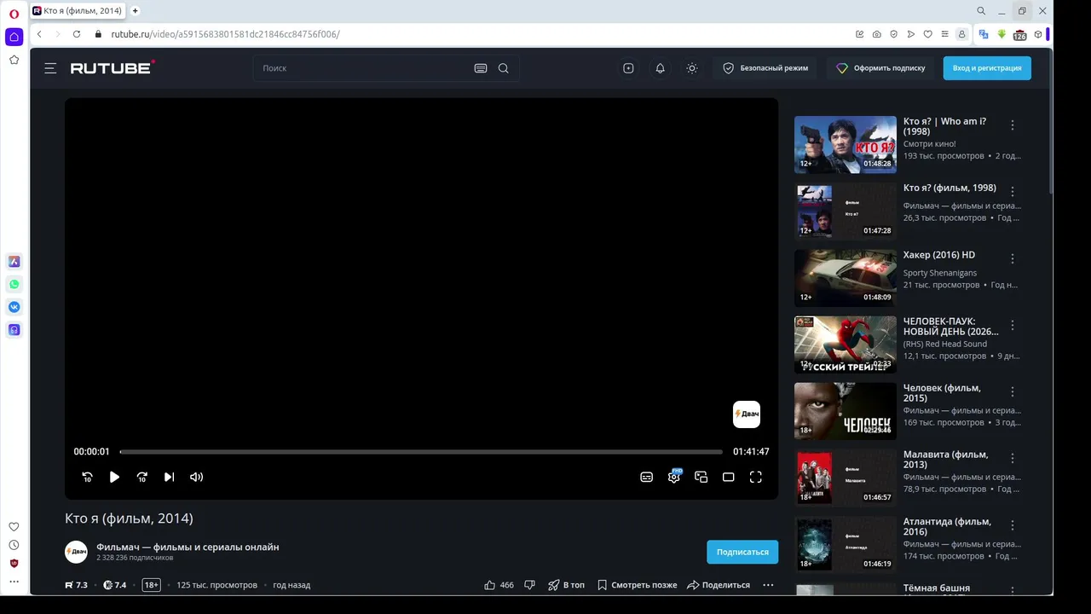Open Кто я? Who am i? (1998) thumbnail
Viewport: 1091px width, 614px height.
pos(846,145)
